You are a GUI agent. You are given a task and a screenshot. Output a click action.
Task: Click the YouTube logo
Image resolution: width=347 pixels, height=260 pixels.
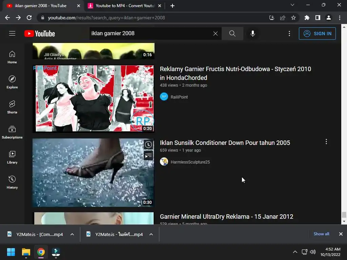coord(40,34)
